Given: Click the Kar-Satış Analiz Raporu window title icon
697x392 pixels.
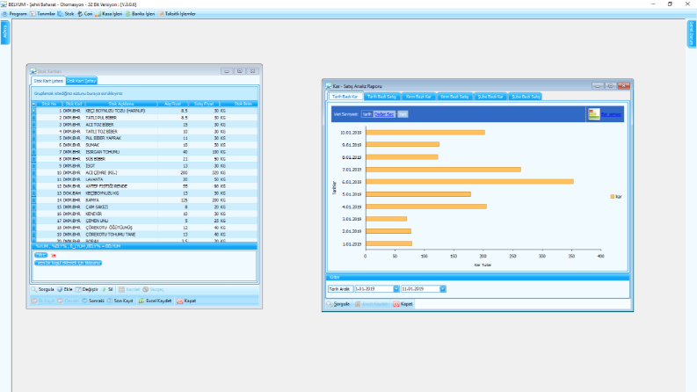Looking at the screenshot, I should click(x=329, y=86).
